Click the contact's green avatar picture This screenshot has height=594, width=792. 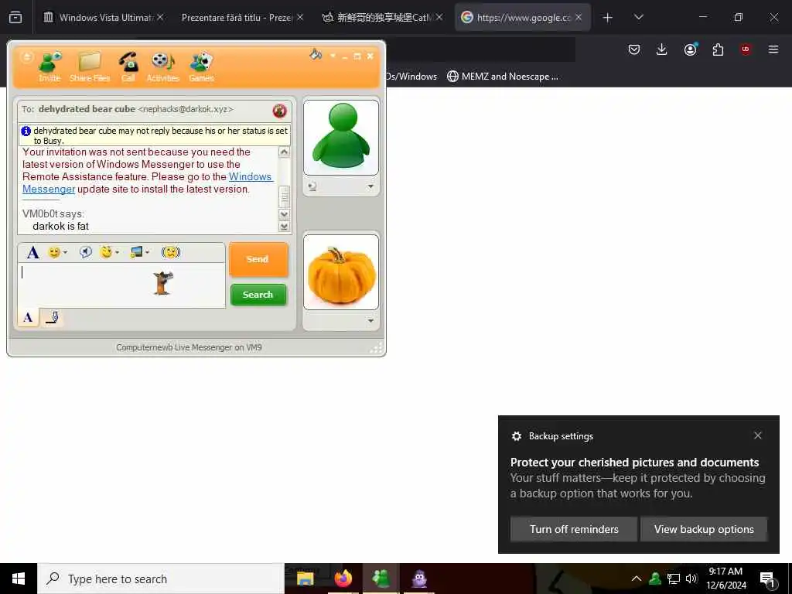[x=341, y=137]
